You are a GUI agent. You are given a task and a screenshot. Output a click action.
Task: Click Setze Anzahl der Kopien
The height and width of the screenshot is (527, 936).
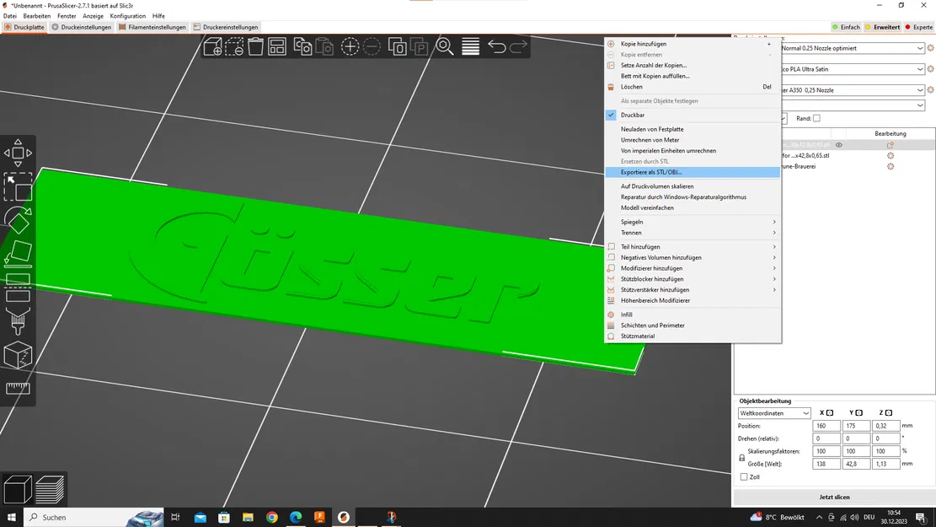click(x=693, y=65)
